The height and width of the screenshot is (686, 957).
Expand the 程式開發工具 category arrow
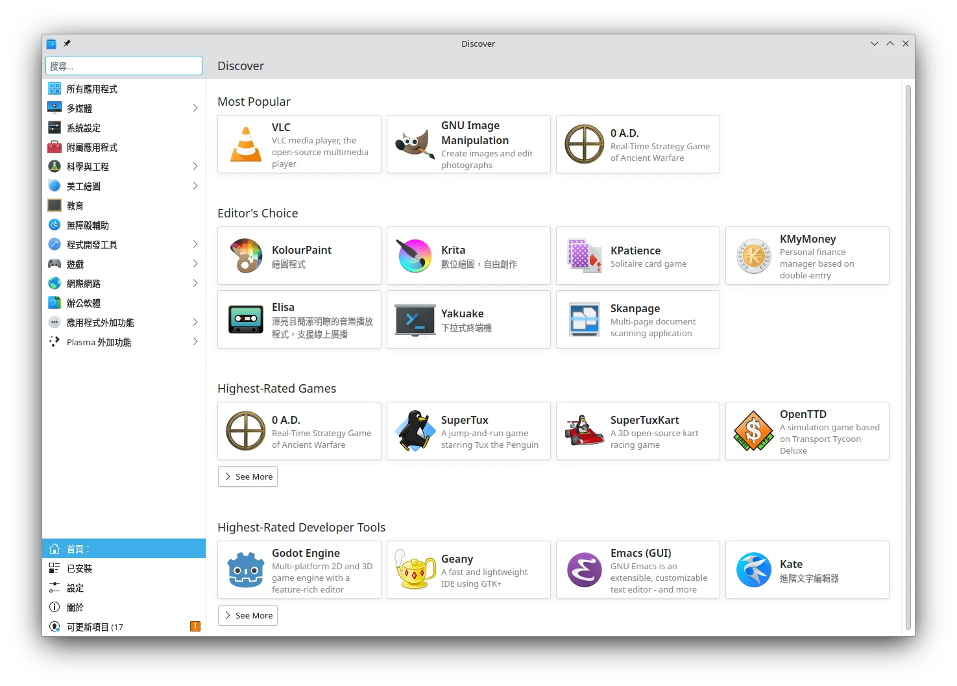195,244
